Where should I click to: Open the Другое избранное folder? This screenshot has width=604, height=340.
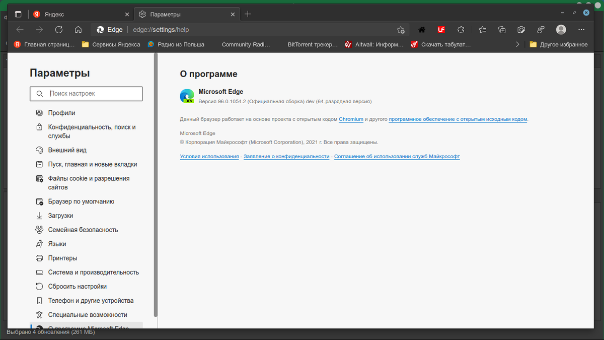(x=559, y=44)
